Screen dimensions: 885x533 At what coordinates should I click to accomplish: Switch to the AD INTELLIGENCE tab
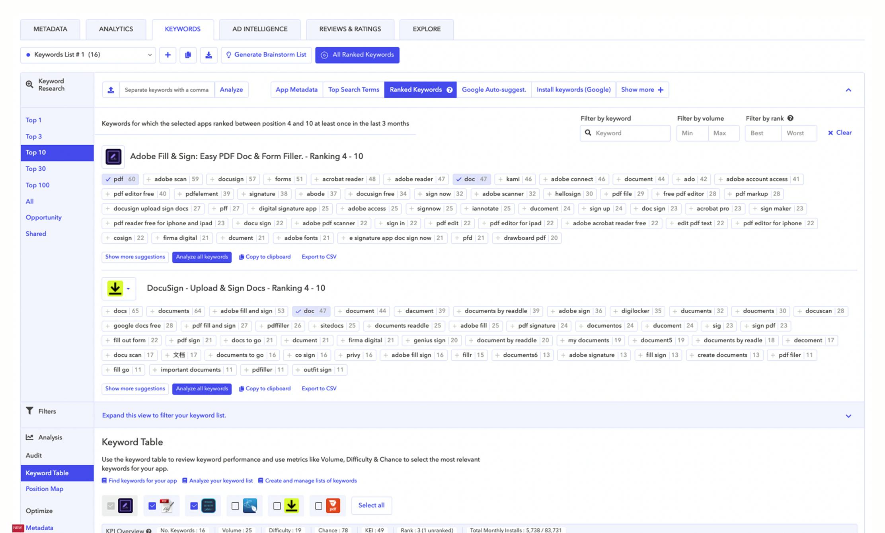click(x=260, y=29)
